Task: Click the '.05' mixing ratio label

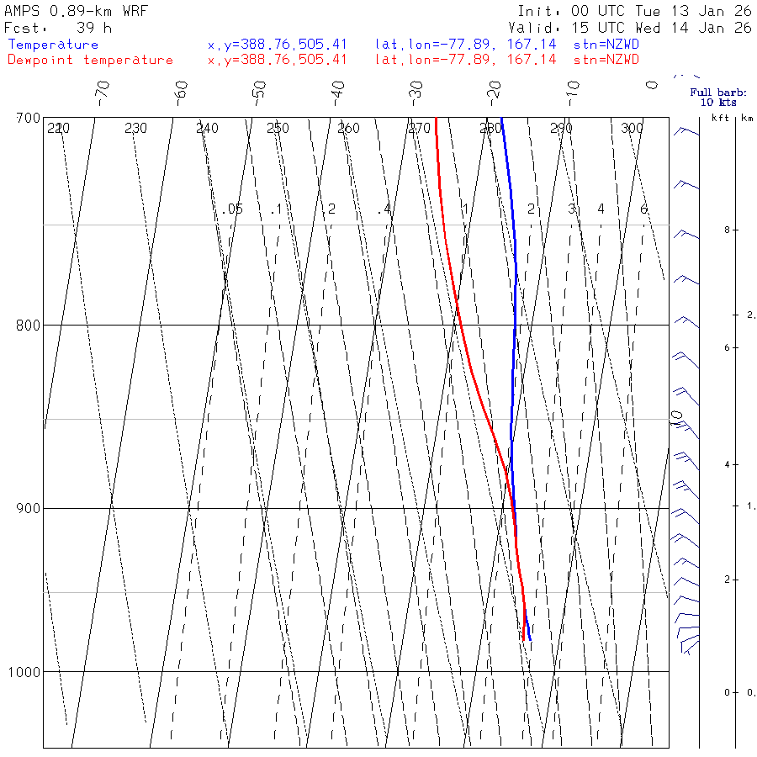Action: pos(232,209)
